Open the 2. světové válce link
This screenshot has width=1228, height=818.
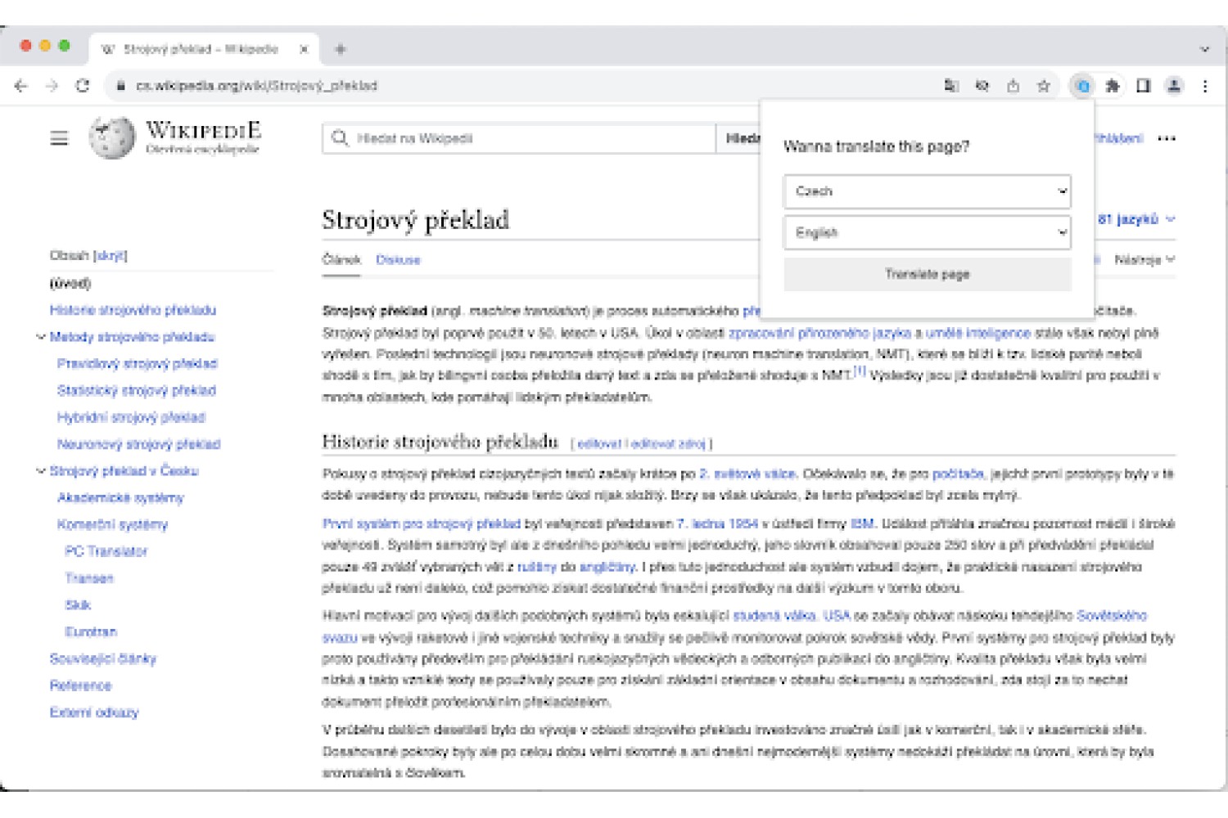click(x=747, y=474)
